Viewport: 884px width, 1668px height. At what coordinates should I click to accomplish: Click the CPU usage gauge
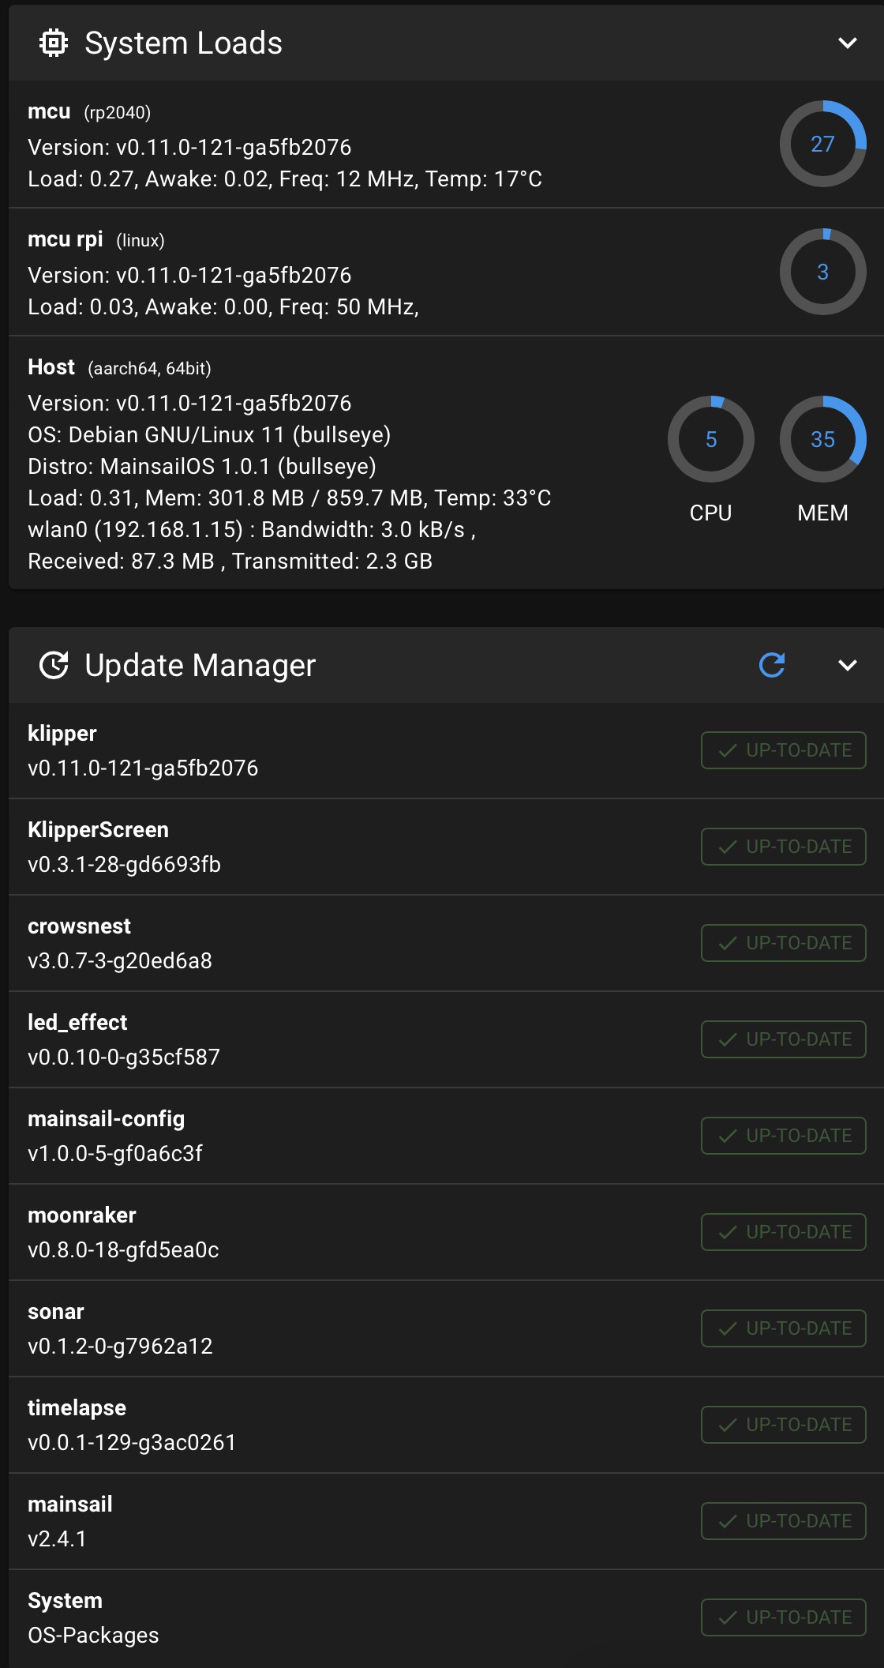[711, 439]
